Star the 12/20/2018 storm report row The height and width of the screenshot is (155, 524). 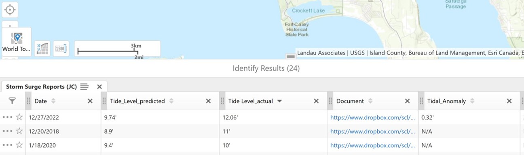coord(19,131)
